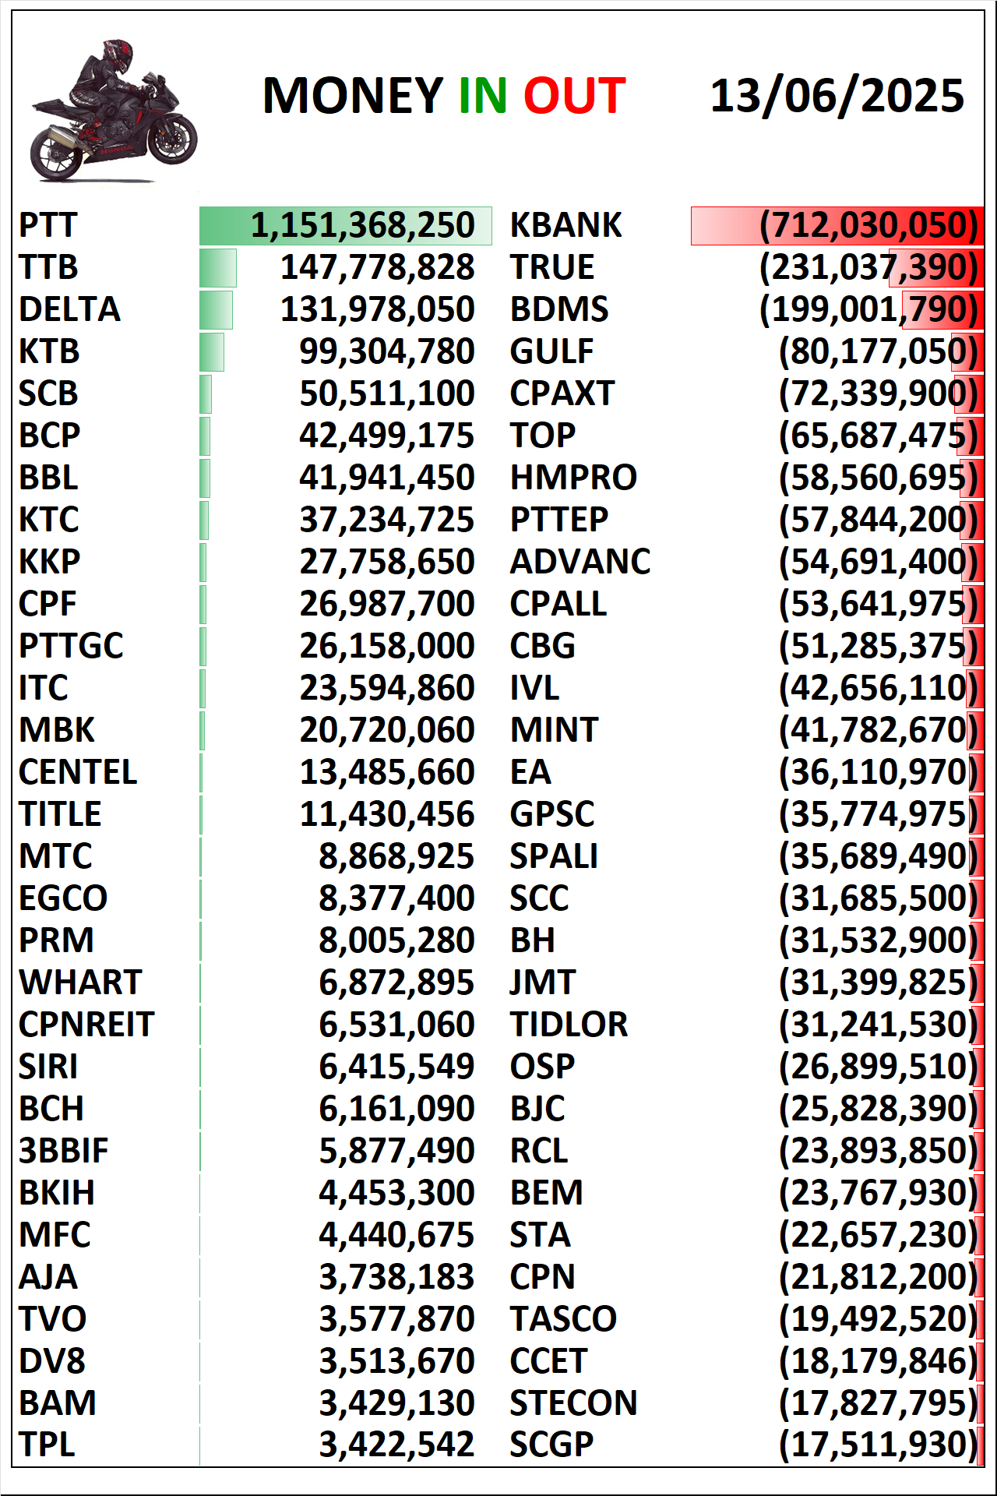Image resolution: width=997 pixels, height=1496 pixels.
Task: Click TTB inflow amount 147,778,828
Action: [378, 267]
